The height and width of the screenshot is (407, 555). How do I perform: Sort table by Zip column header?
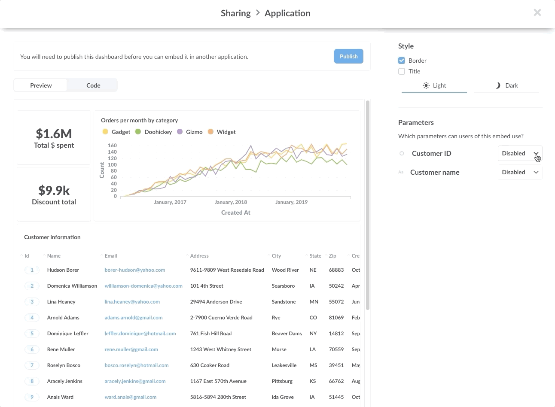332,256
